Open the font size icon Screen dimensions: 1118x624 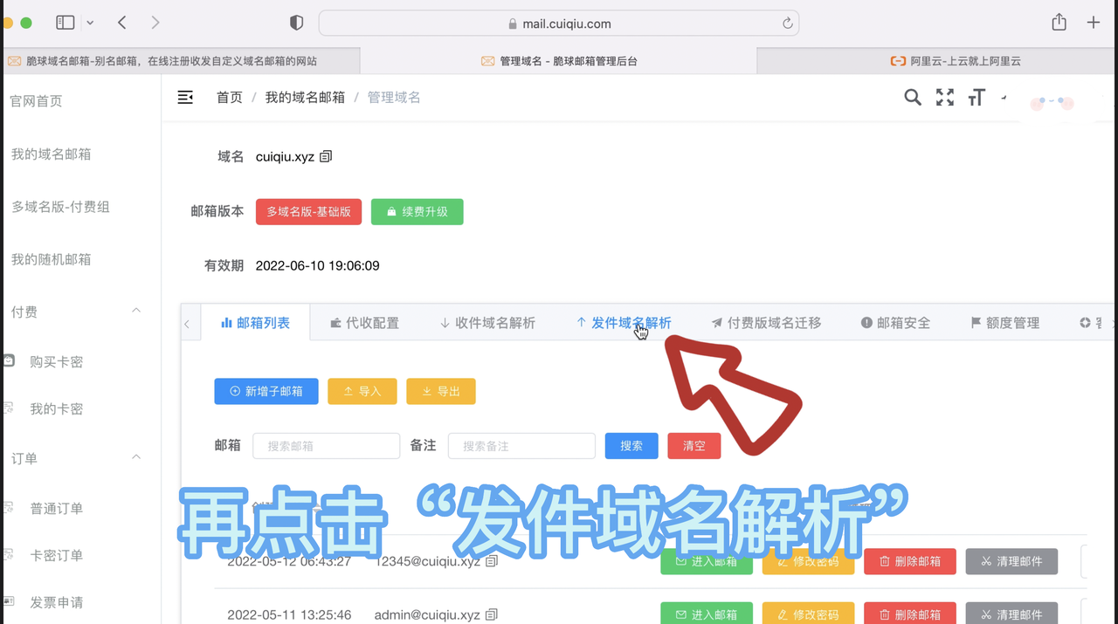[977, 97]
